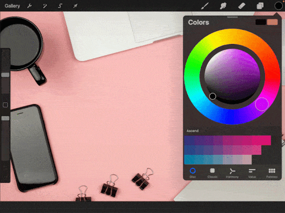285x213 pixels.
Task: Activate the Transform arrow tool
Action: 75,6
